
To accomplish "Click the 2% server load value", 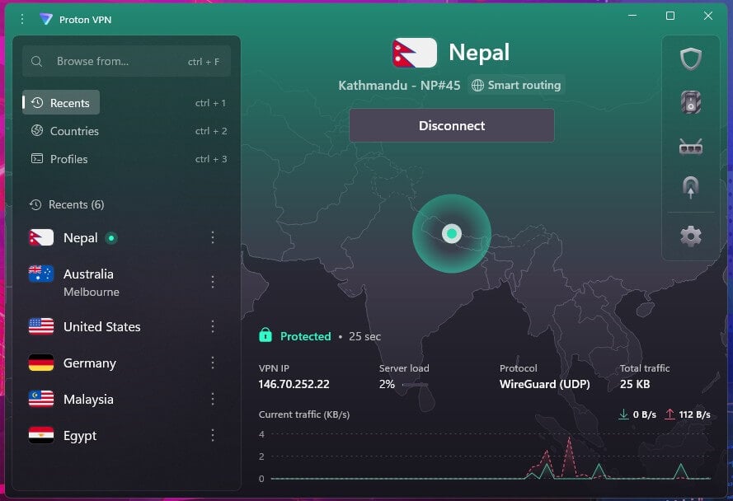I will (x=387, y=384).
